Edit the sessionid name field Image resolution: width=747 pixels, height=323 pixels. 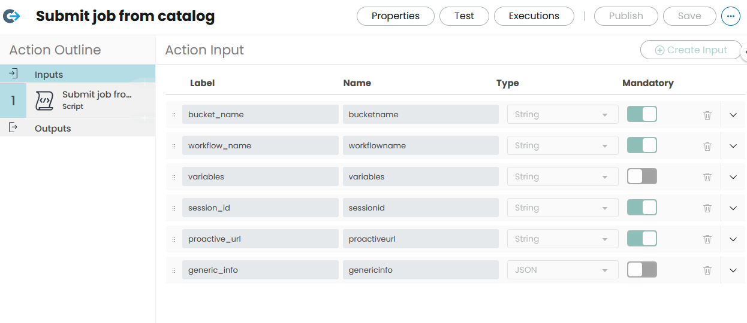pos(421,208)
